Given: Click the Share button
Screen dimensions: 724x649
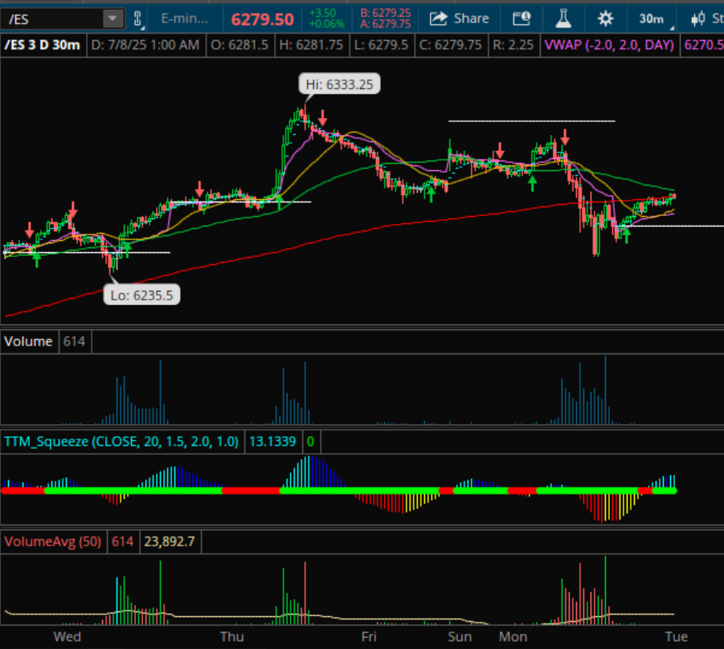Looking at the screenshot, I should [x=460, y=18].
